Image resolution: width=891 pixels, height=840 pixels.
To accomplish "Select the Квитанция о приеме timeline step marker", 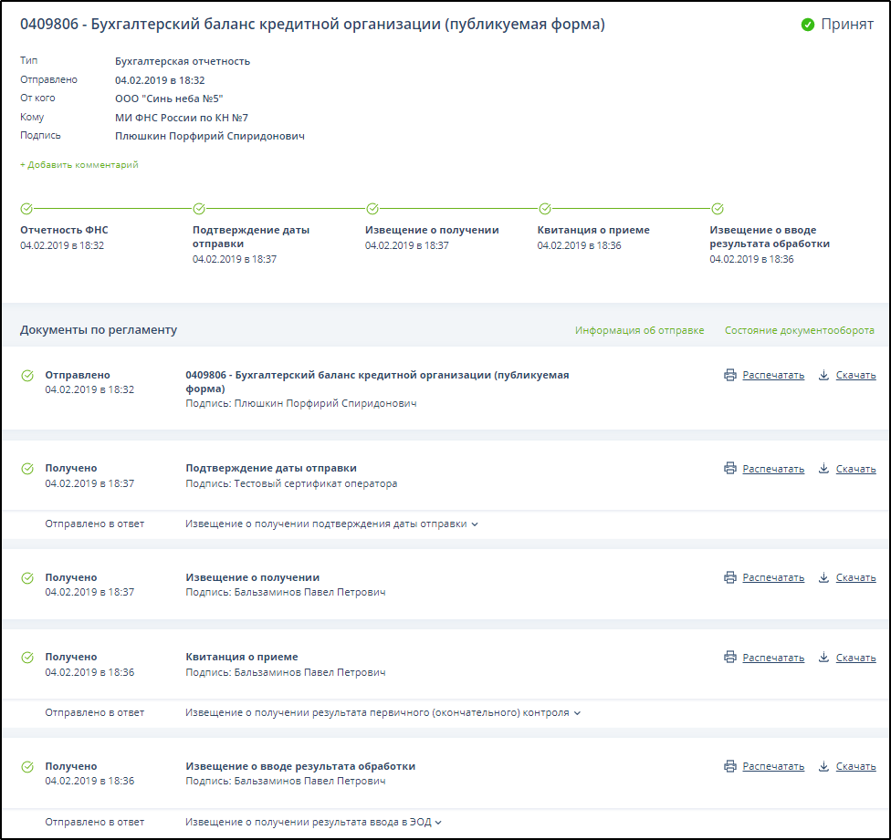I will pos(545,208).
